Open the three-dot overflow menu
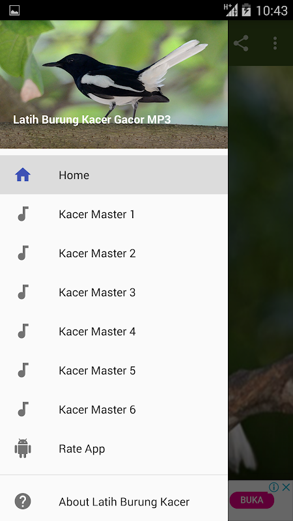 coord(275,43)
